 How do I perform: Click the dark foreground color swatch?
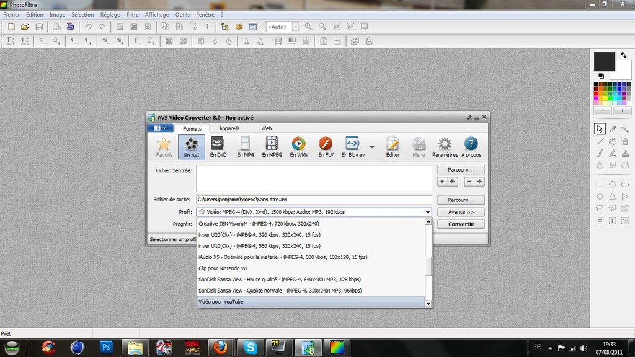(604, 61)
